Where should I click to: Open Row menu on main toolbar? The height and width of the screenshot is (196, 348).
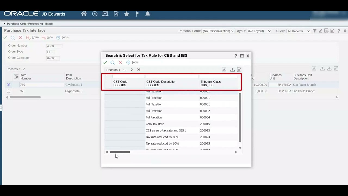[x=48, y=38]
